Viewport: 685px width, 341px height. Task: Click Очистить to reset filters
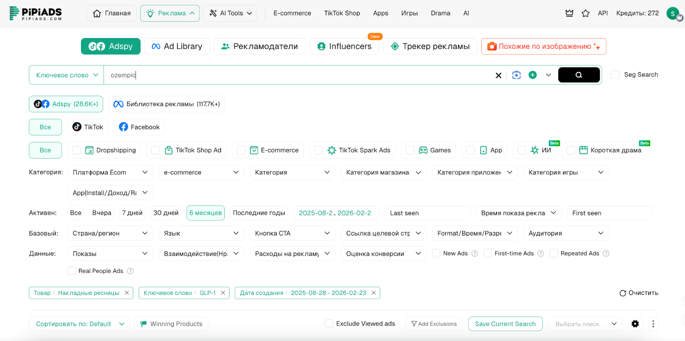point(639,293)
